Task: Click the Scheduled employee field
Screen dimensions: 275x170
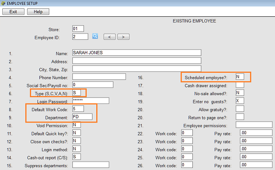Action: (x=240, y=77)
